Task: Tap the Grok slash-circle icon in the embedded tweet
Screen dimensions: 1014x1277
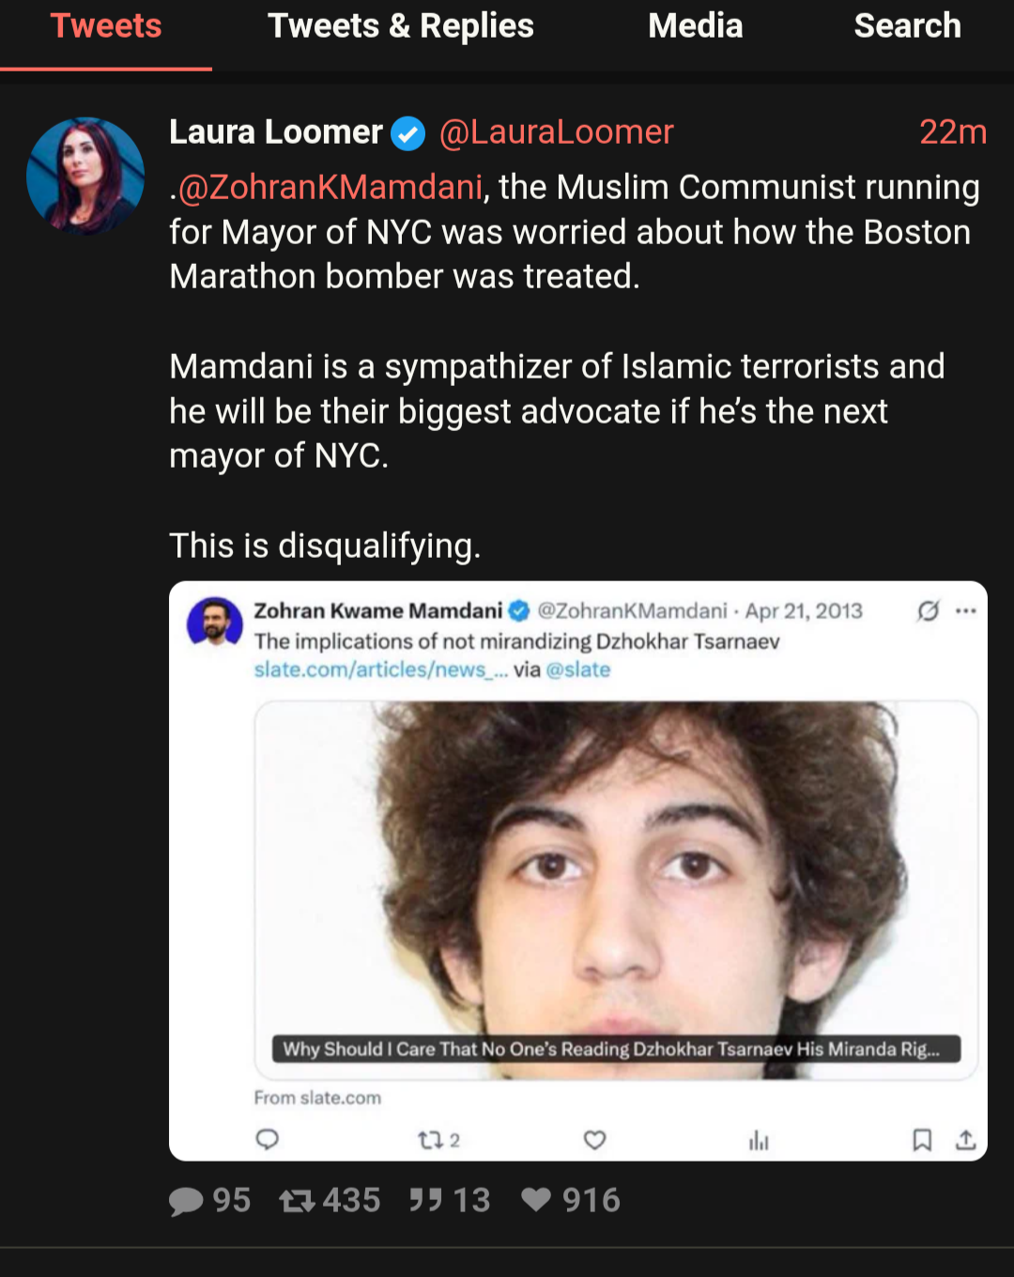Action: 929,611
